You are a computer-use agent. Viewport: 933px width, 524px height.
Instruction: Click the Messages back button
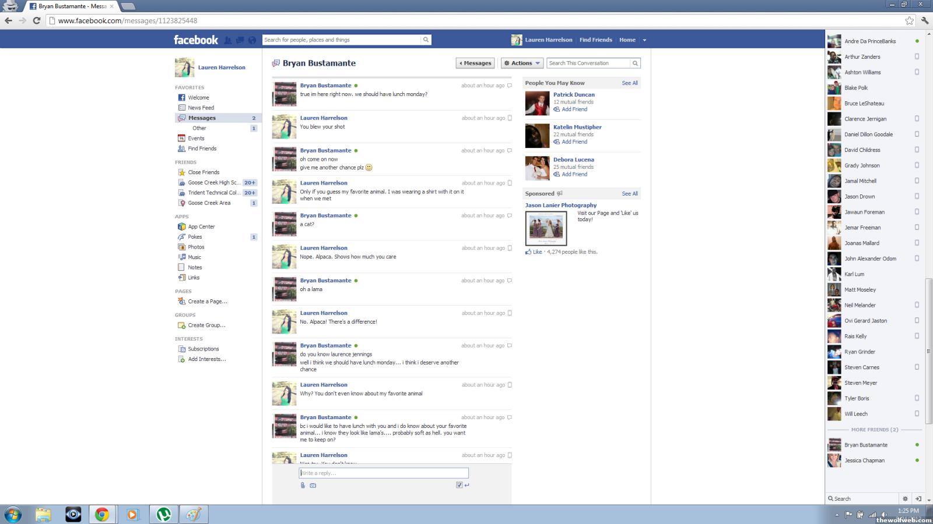475,63
